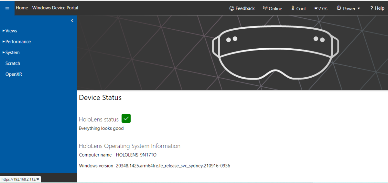Click the Device Status heading
Screen dimensions: 388x183
[100, 98]
